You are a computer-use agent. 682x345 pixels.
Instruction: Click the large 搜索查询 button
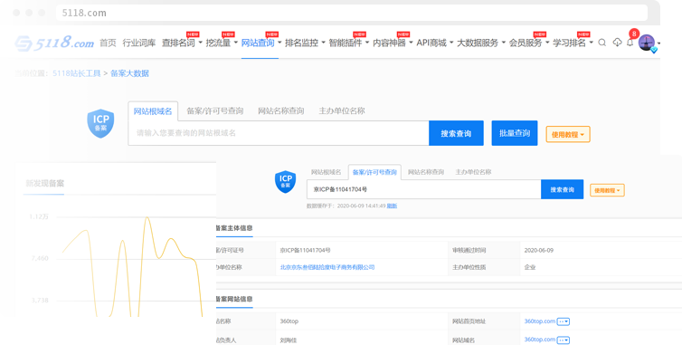click(x=456, y=133)
